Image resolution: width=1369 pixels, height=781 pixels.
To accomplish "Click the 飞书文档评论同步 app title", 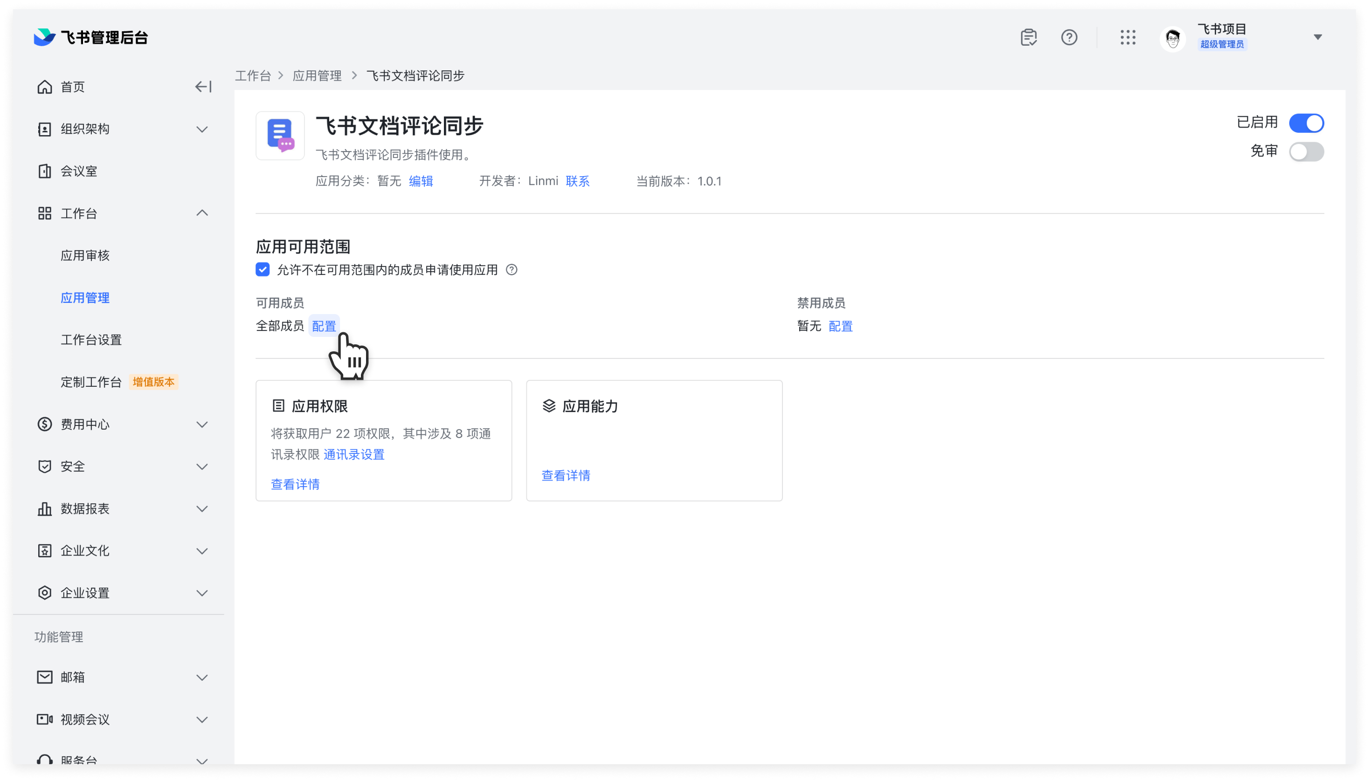I will pos(399,125).
